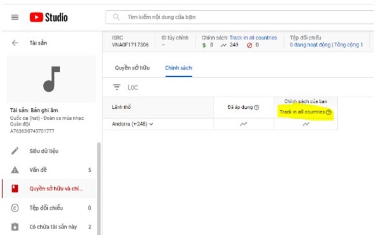Open Tổng cộng 1 link

348,45
